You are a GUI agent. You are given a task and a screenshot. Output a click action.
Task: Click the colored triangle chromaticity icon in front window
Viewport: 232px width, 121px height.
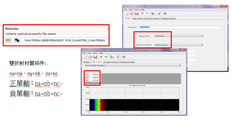click(112, 57)
